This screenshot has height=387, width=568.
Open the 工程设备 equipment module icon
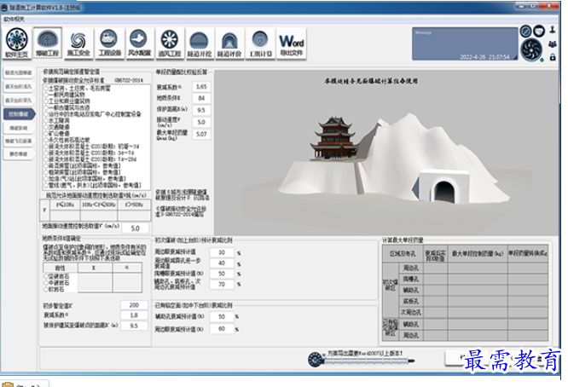(x=108, y=43)
